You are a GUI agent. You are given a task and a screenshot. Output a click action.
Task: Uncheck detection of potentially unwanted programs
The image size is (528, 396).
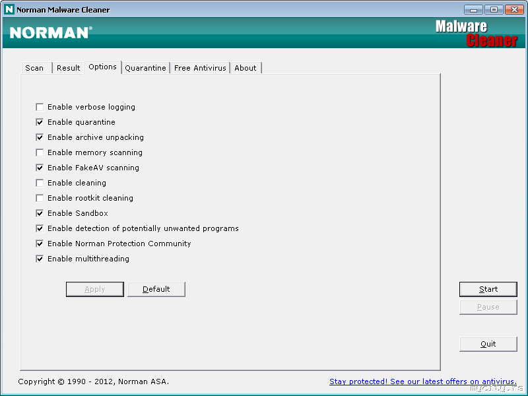tap(40, 228)
